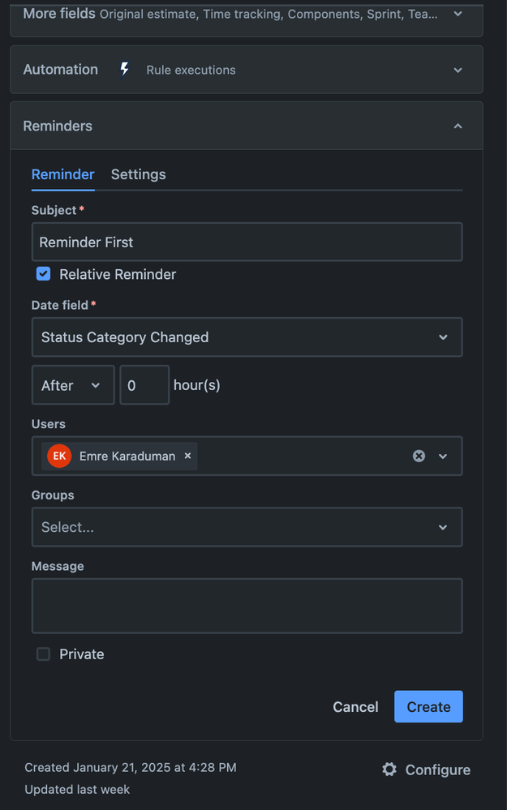507x810 pixels.
Task: Collapse the Reminders panel chevron
Action: click(x=458, y=126)
